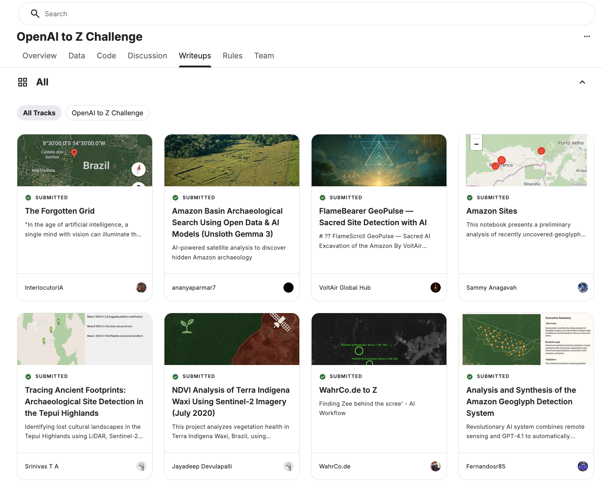Open Analysis and Synthesis of Amazon Geoglyph title

click(521, 401)
